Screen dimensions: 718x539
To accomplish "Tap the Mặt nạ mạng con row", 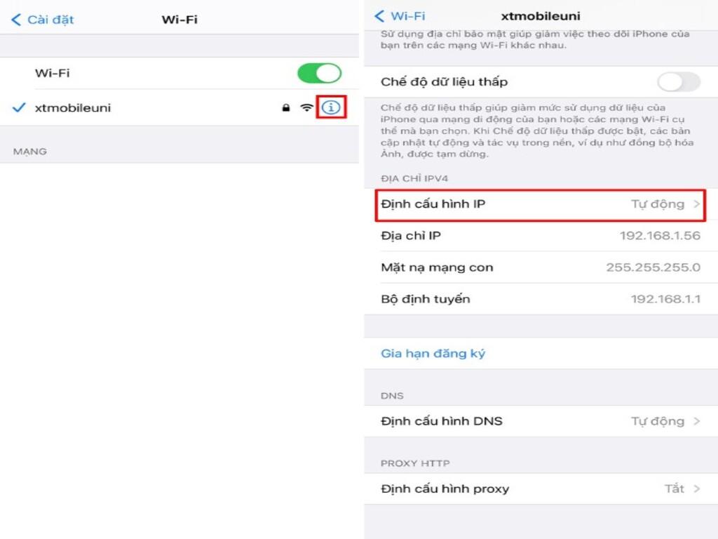I will (x=540, y=267).
